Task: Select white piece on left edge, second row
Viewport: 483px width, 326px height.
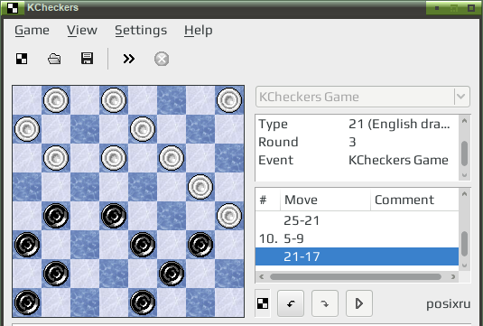Action: pos(27,129)
